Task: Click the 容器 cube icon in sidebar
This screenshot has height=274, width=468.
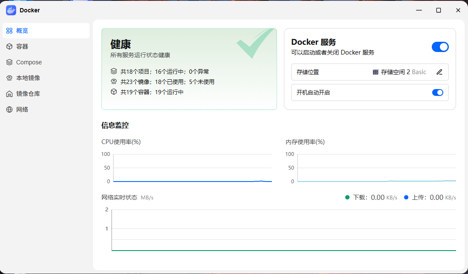Action: [x=9, y=46]
